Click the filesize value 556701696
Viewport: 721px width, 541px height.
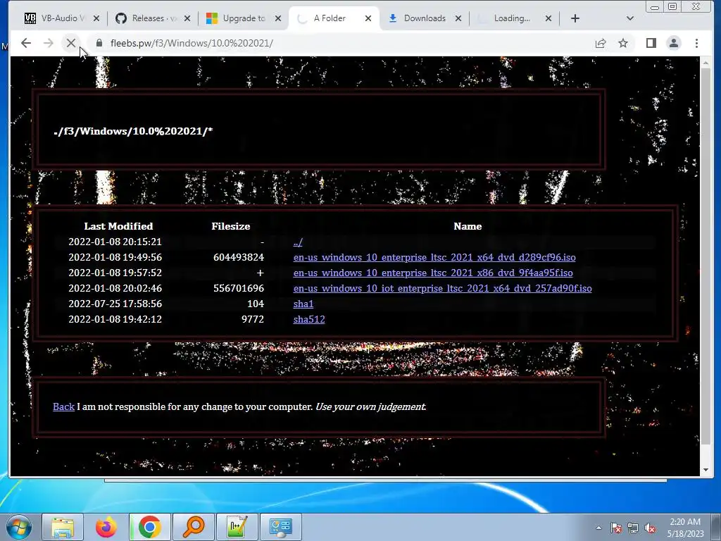(239, 288)
